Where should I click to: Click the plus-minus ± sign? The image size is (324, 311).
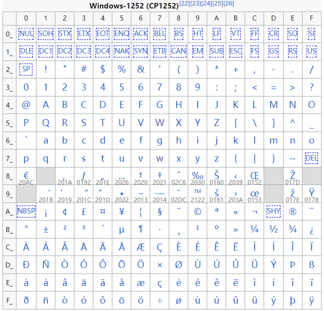[45, 229]
